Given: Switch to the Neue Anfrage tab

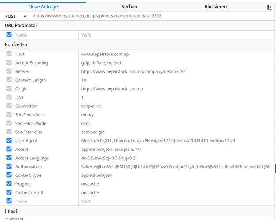Looking at the screenshot, I should click(43, 7).
